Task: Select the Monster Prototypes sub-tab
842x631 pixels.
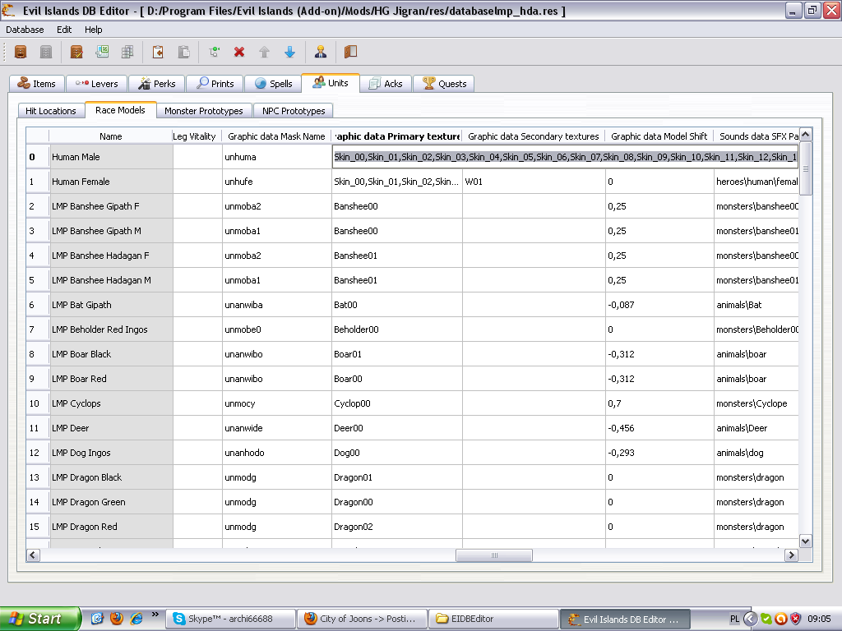Action: click(203, 111)
